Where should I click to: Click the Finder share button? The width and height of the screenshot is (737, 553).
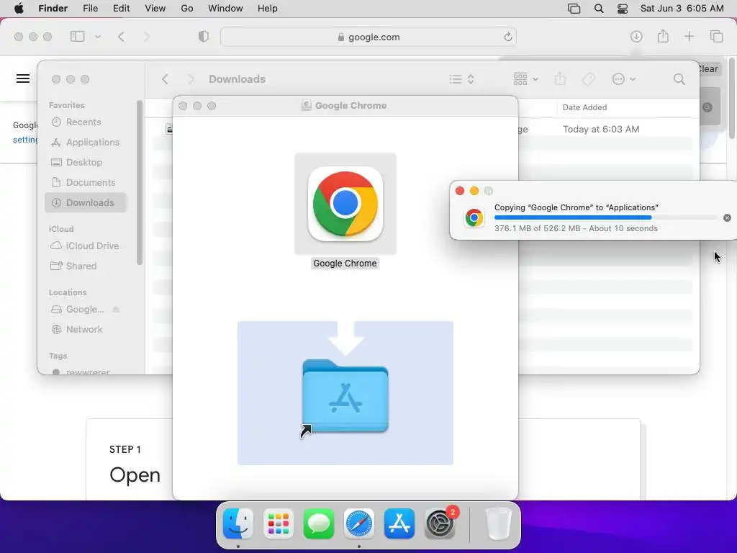tap(560, 79)
